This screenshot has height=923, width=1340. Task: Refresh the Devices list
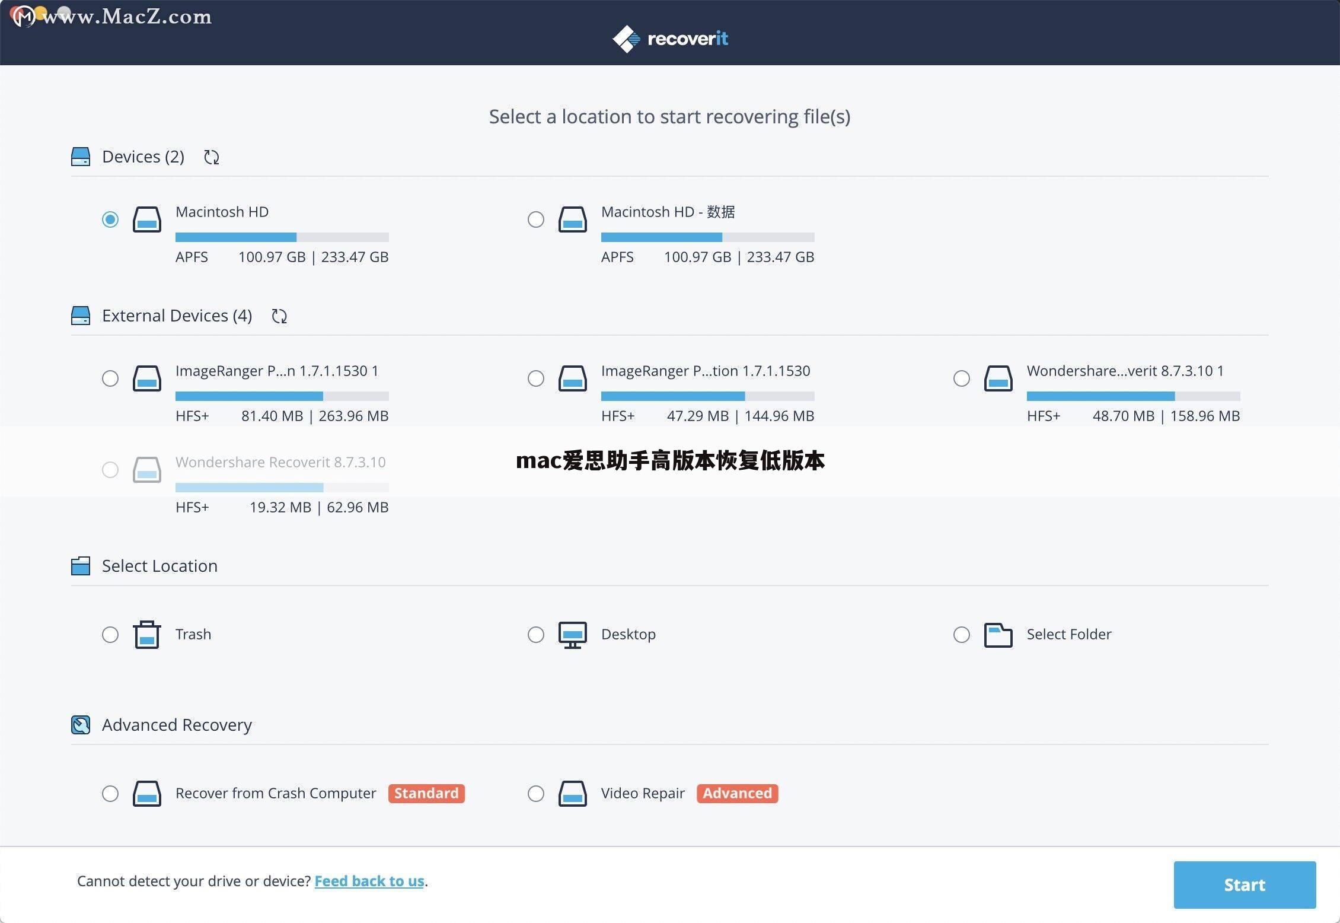212,157
